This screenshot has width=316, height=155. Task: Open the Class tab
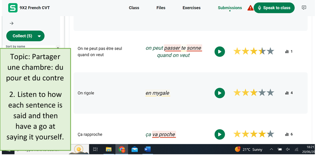[x=134, y=8]
